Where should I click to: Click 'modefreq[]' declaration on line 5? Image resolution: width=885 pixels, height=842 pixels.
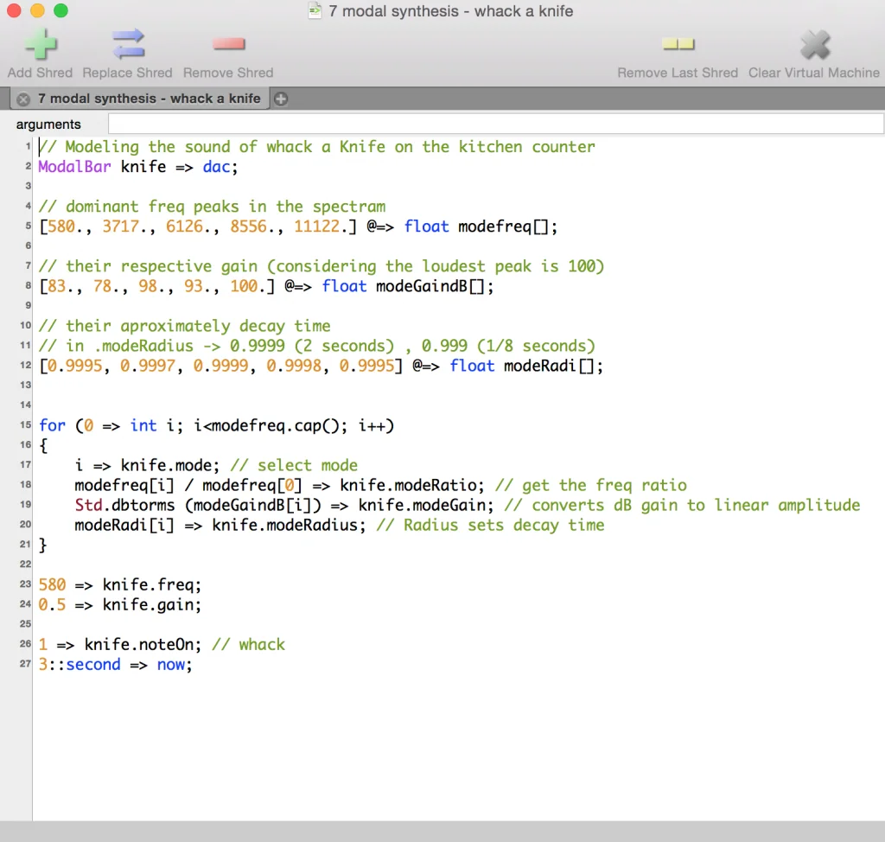(503, 226)
